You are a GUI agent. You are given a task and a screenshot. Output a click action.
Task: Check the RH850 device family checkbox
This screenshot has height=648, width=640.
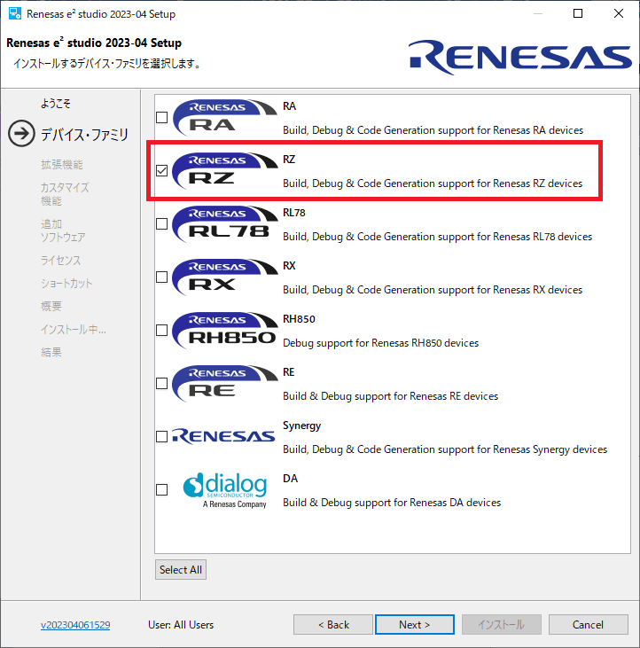point(162,330)
